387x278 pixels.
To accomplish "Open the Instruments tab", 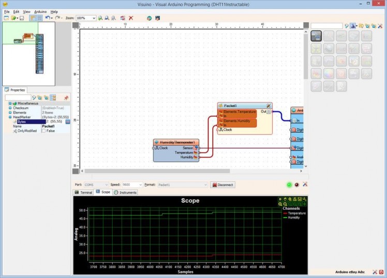I will 125,192.
